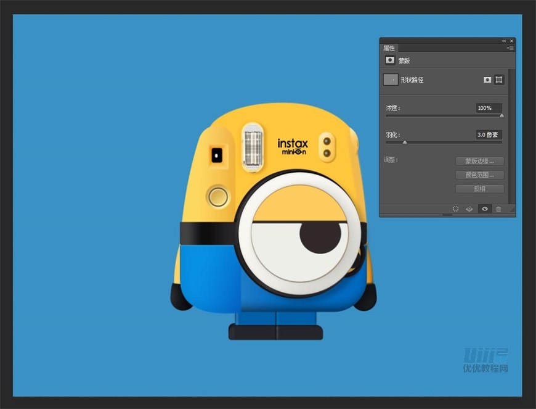The width and height of the screenshot is (536, 409).
Task: Click the 蒙版 mask icon in panel header
Action: [x=389, y=60]
